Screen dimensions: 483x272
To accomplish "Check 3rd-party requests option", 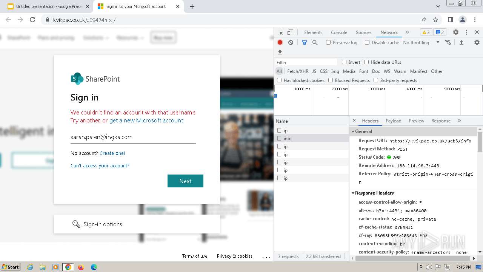I will (x=376, y=80).
